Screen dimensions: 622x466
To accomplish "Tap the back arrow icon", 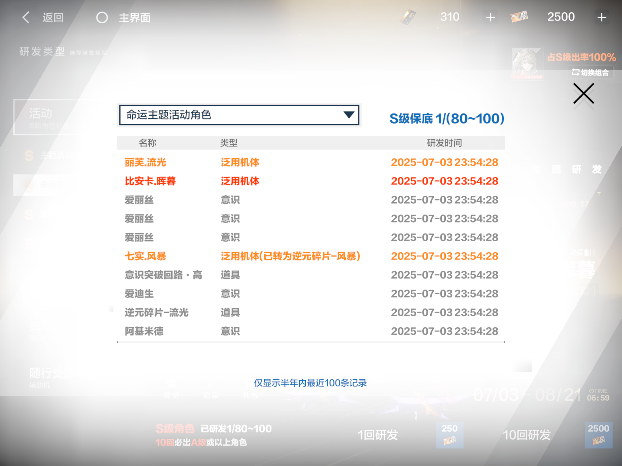I will click(x=26, y=17).
